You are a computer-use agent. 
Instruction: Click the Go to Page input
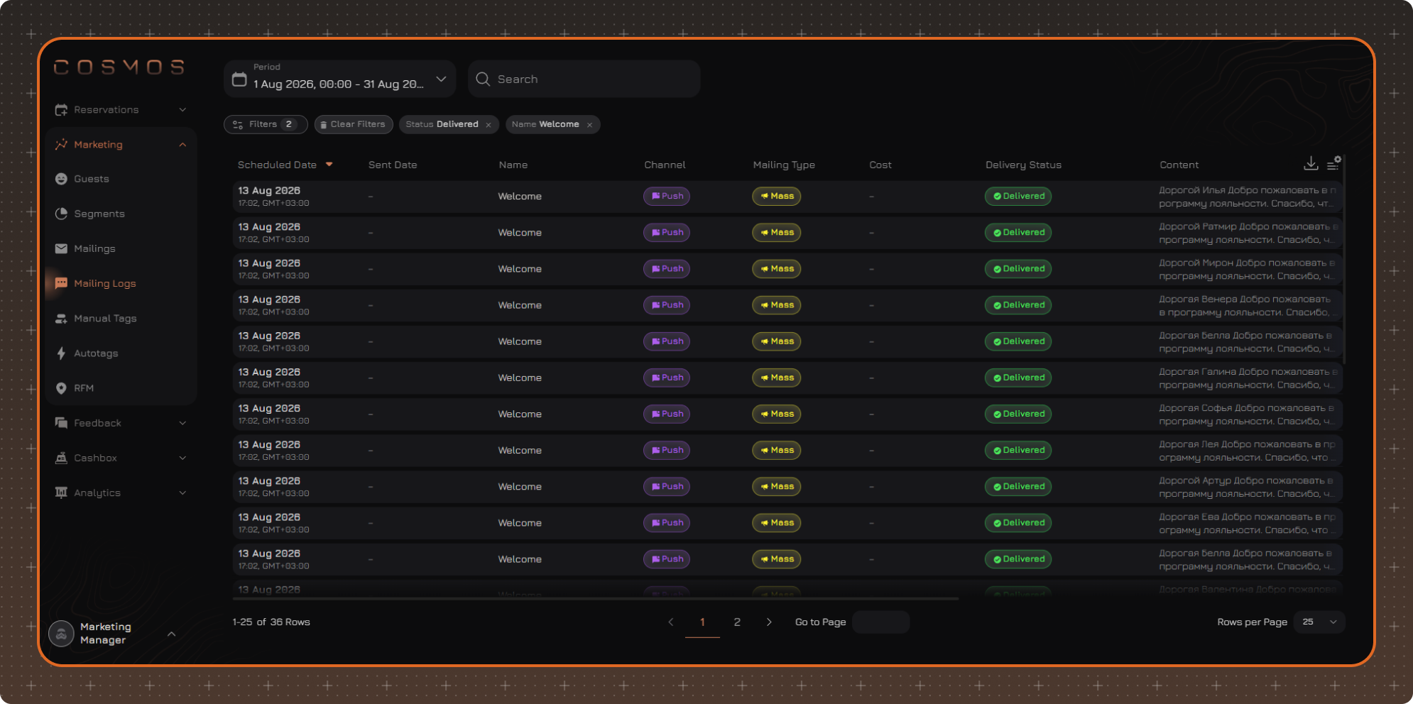tap(880, 622)
